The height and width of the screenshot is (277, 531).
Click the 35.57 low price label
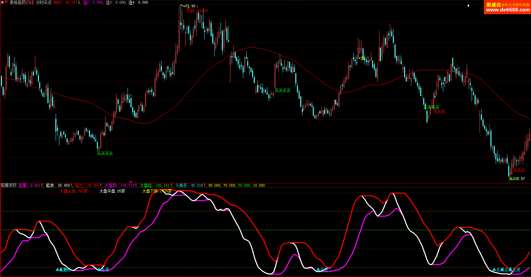520,179
